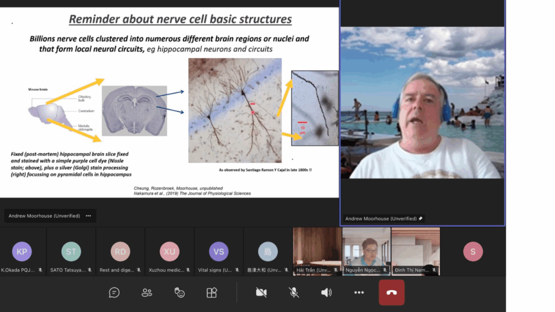
Task: Open the apps and views icon
Action: coord(212,292)
